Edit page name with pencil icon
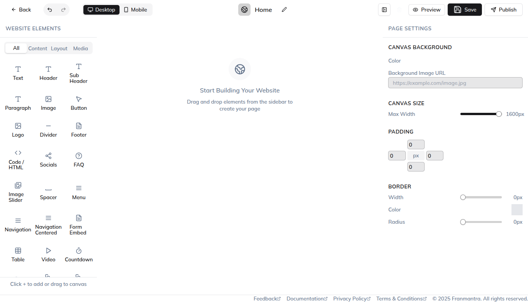This screenshot has width=528, height=302. [284, 10]
